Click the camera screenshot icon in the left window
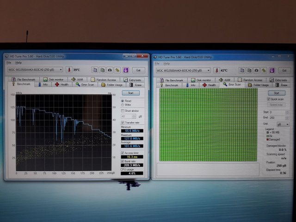Image resolution: width=296 pixels, height=222 pixels. [110, 70]
